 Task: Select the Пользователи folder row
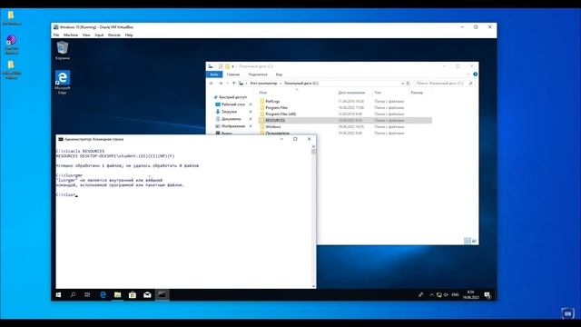[x=345, y=133]
